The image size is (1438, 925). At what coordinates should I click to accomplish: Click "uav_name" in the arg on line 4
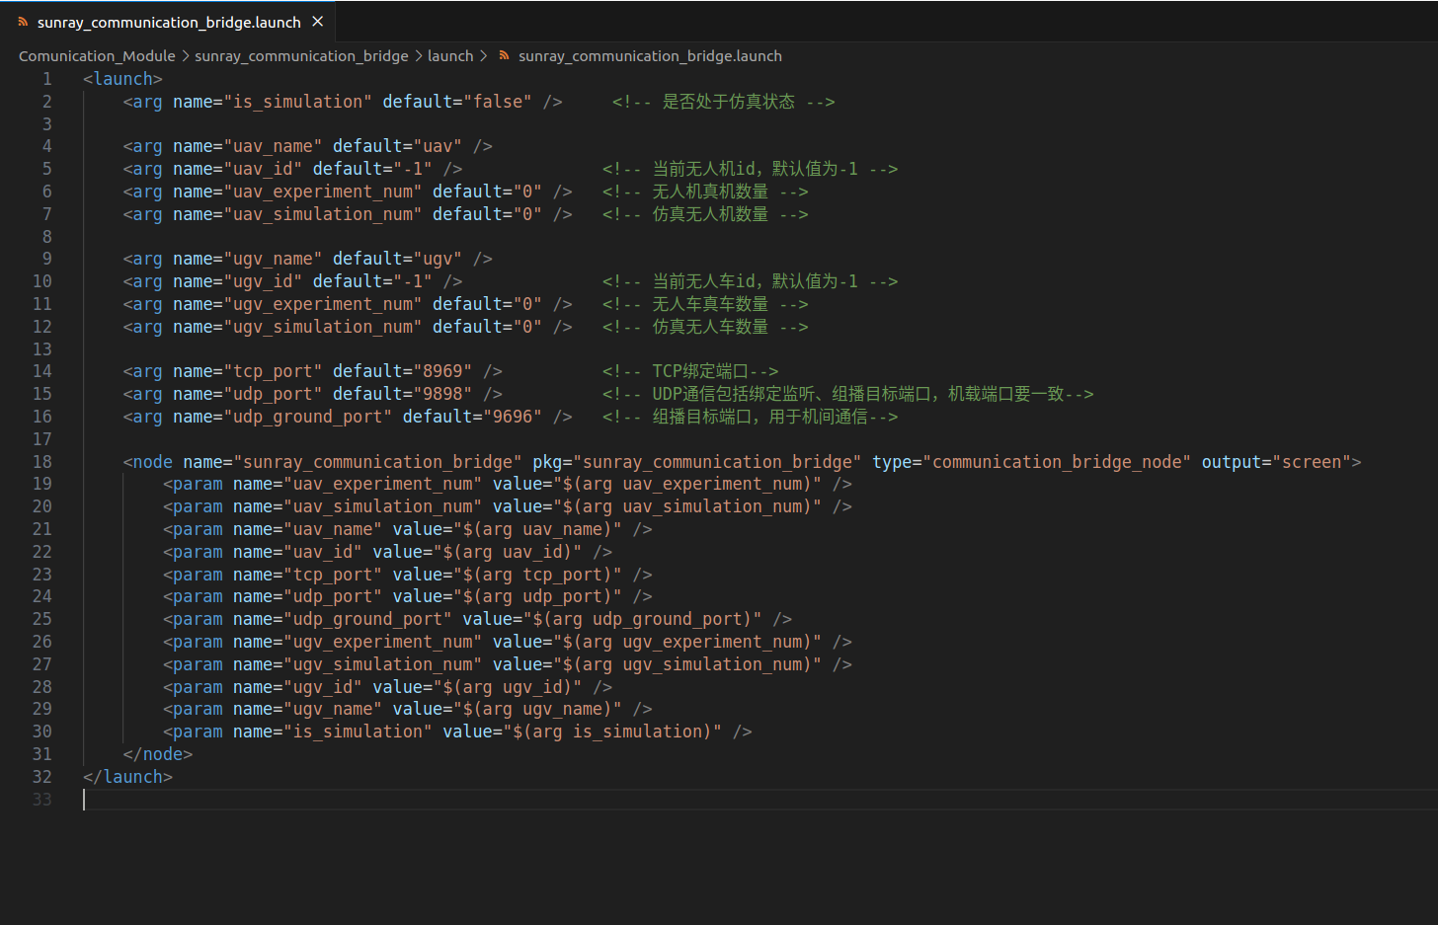pos(273,146)
